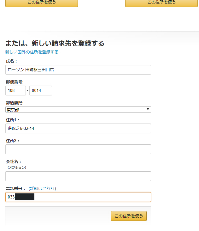Viewport: 199px width, 231px height.
Task: Select the second postal code box containing 0014
Action: (41, 90)
